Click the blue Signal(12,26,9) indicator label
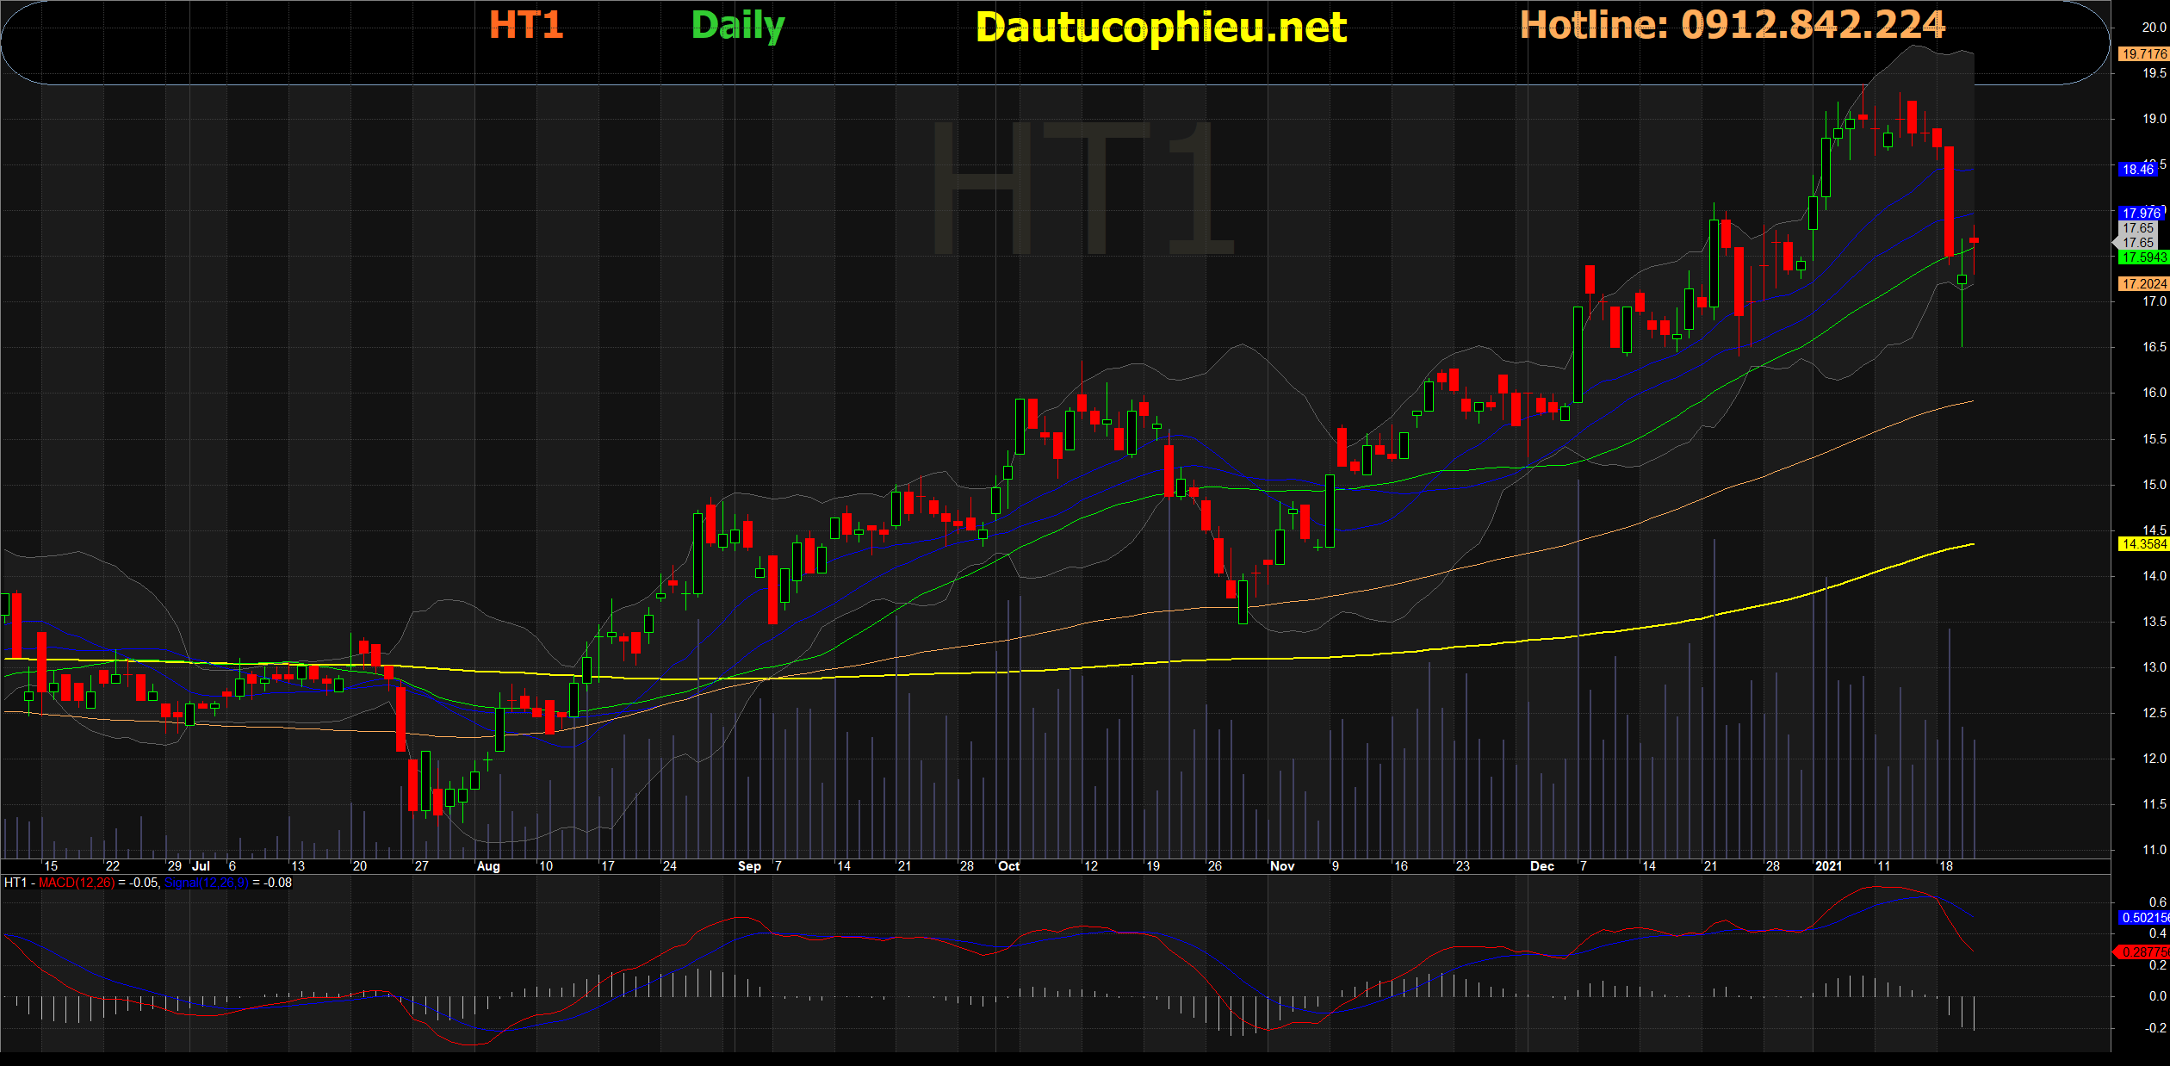Screen dimensions: 2170x1066 [206, 883]
